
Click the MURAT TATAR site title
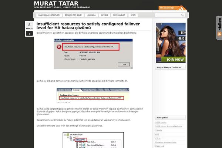(56, 3)
